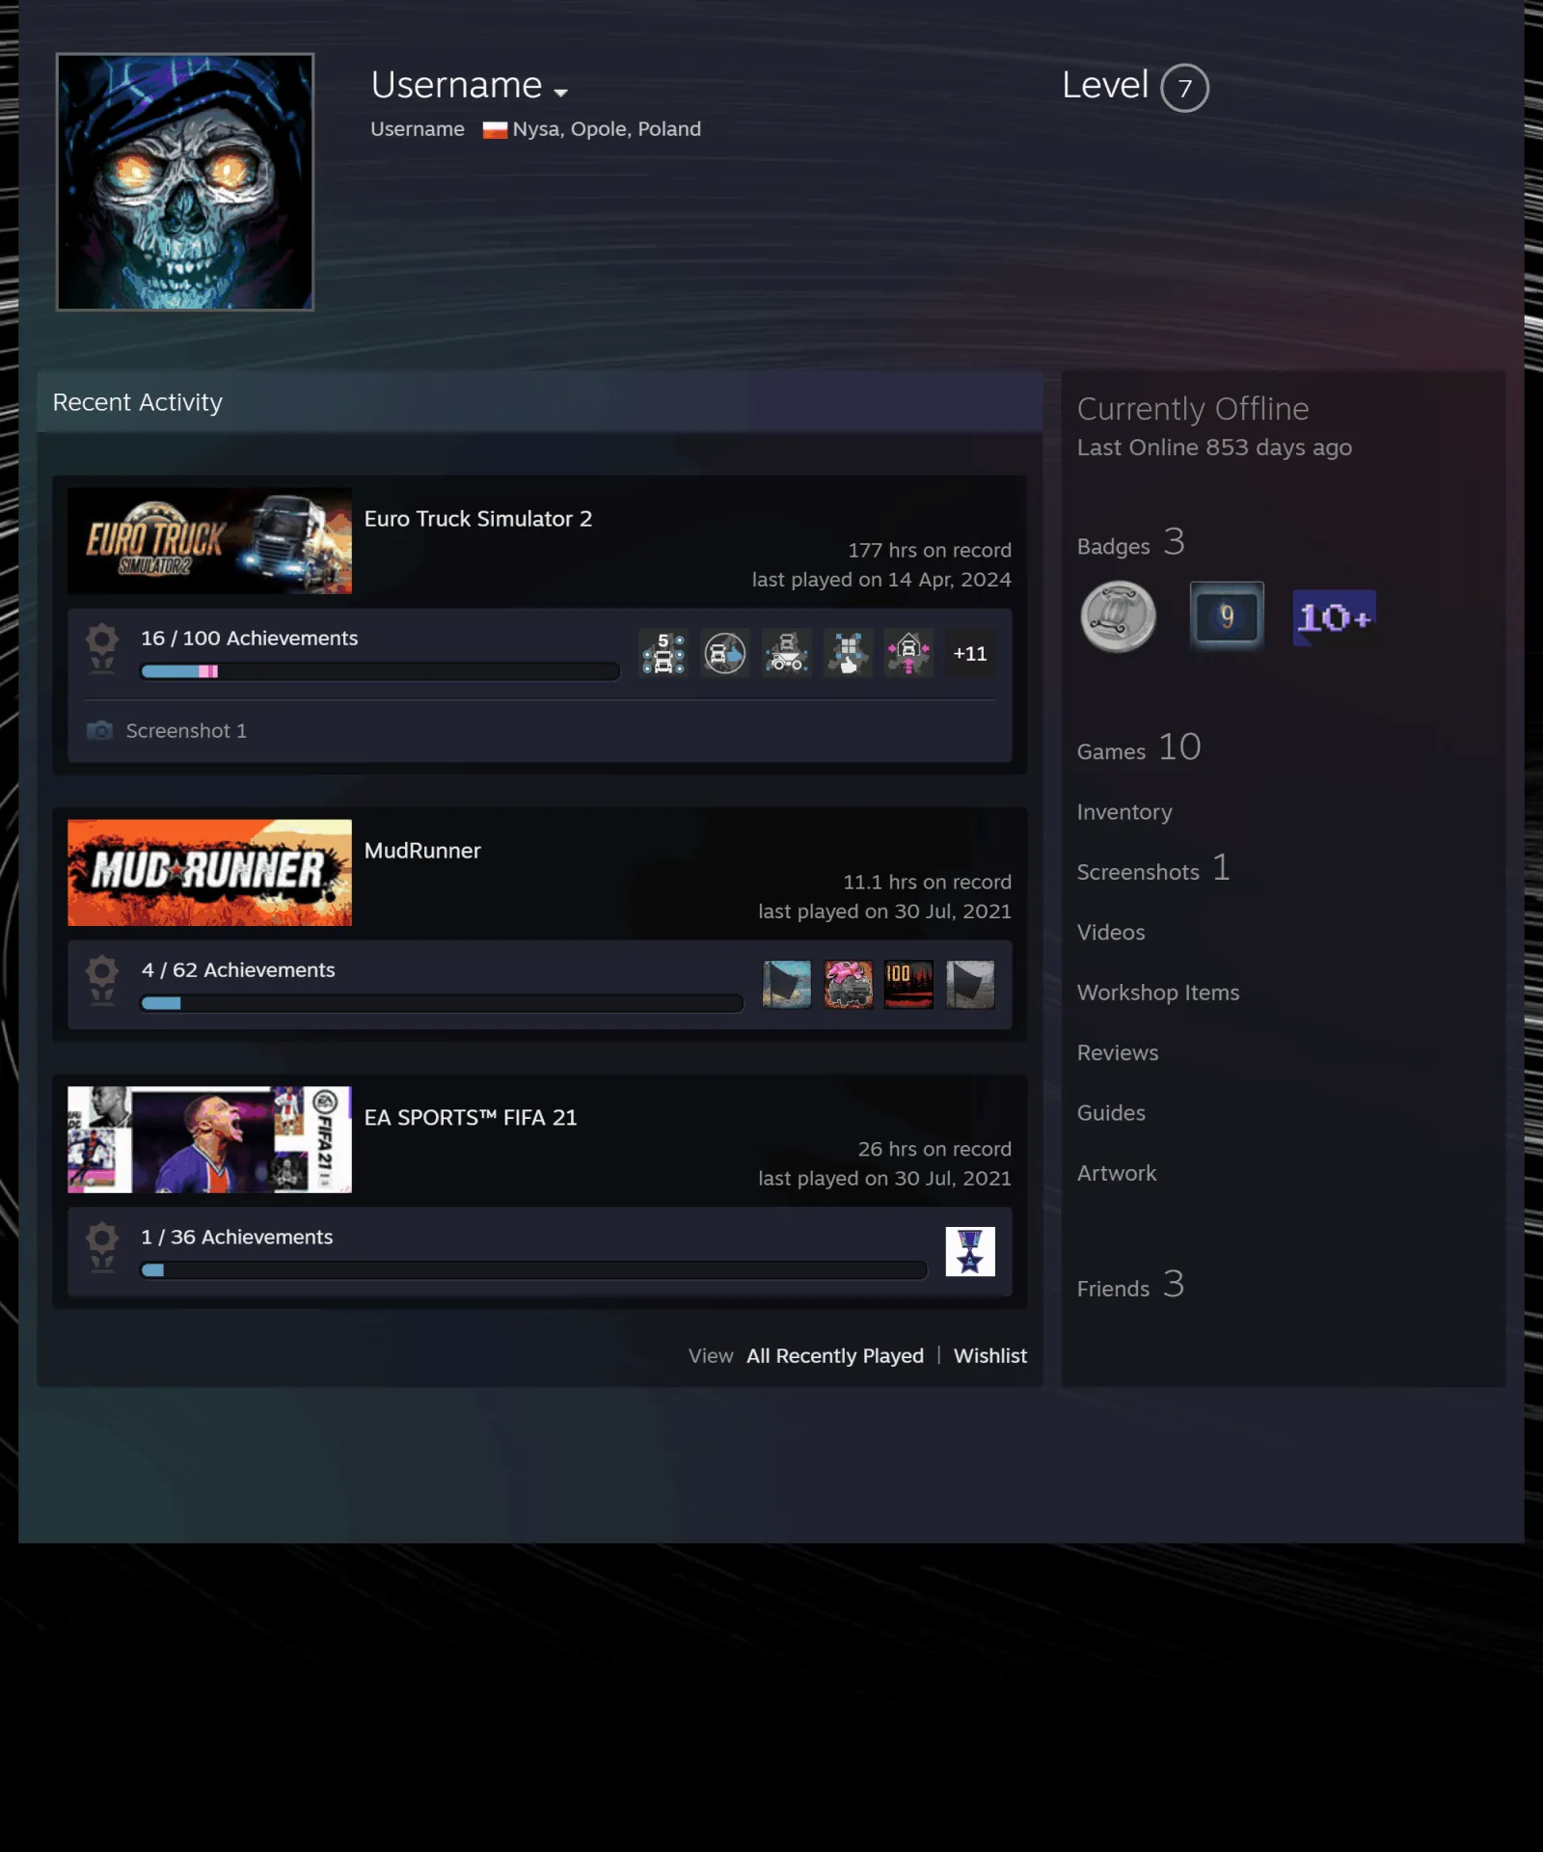
Task: Click the silver coin community badge
Action: (x=1119, y=616)
